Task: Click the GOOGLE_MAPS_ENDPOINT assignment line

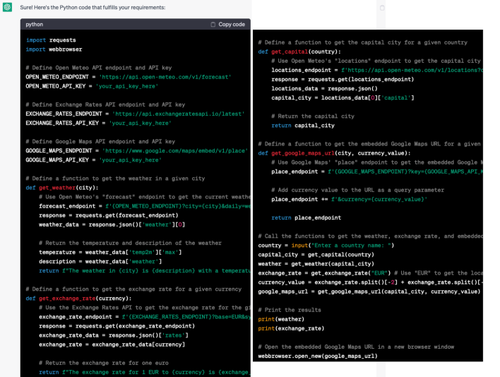Action: [x=136, y=151]
